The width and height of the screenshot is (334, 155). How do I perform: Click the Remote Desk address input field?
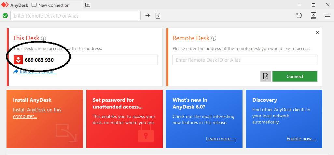click(x=245, y=60)
